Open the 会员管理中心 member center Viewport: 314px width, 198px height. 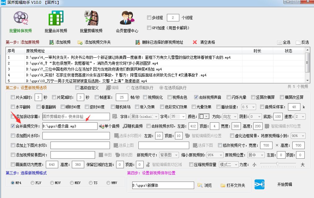(x=126, y=21)
